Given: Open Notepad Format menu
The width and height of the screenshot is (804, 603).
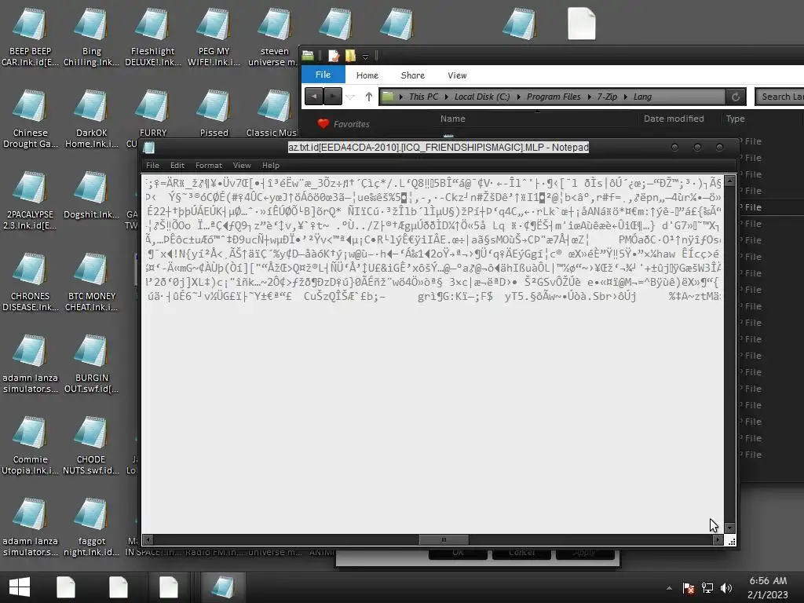Looking at the screenshot, I should (x=209, y=165).
